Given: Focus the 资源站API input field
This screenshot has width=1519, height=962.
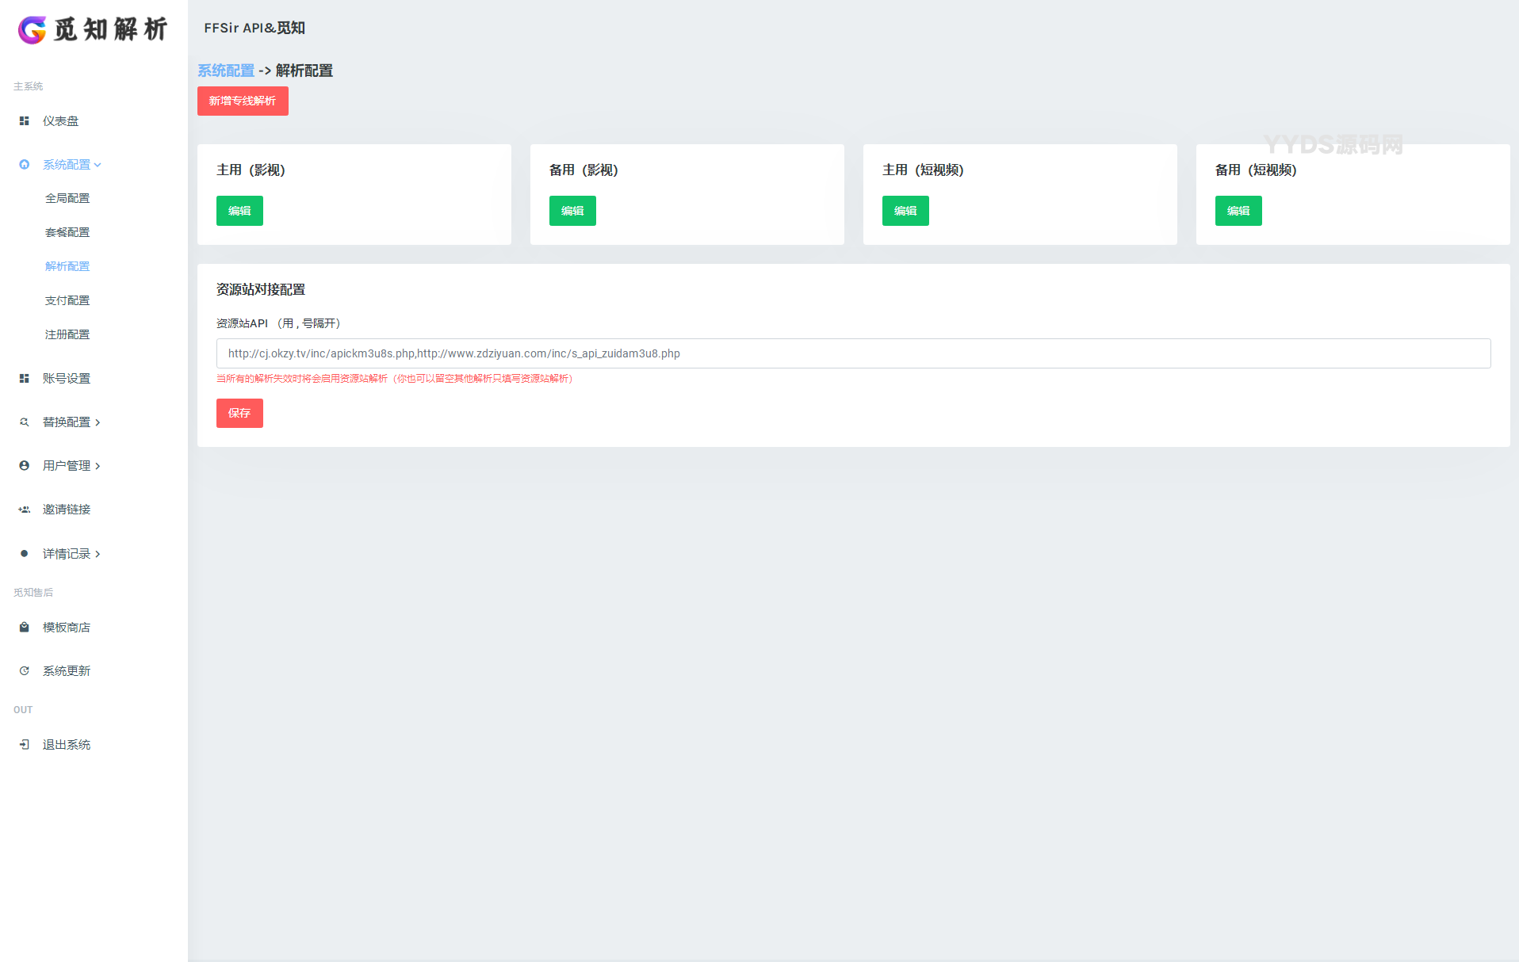Looking at the screenshot, I should pos(853,353).
